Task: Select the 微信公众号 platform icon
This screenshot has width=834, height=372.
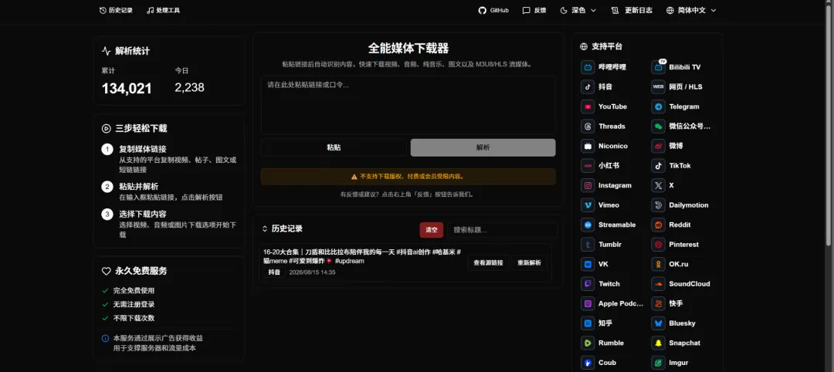Action: [659, 127]
